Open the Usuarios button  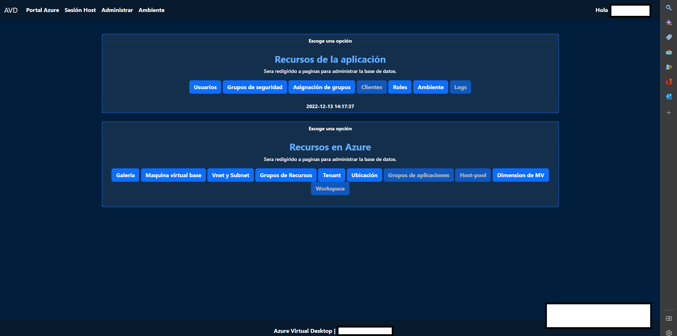tap(205, 87)
